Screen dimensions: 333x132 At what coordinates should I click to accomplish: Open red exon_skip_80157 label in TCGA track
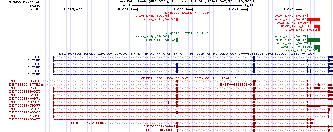pos(292,23)
